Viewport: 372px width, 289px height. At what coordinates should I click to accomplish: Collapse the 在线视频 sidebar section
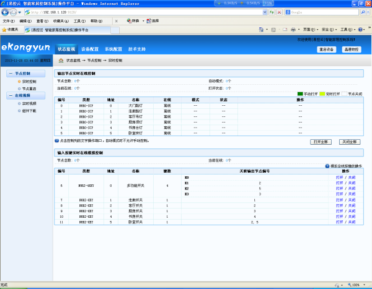tap(9, 96)
